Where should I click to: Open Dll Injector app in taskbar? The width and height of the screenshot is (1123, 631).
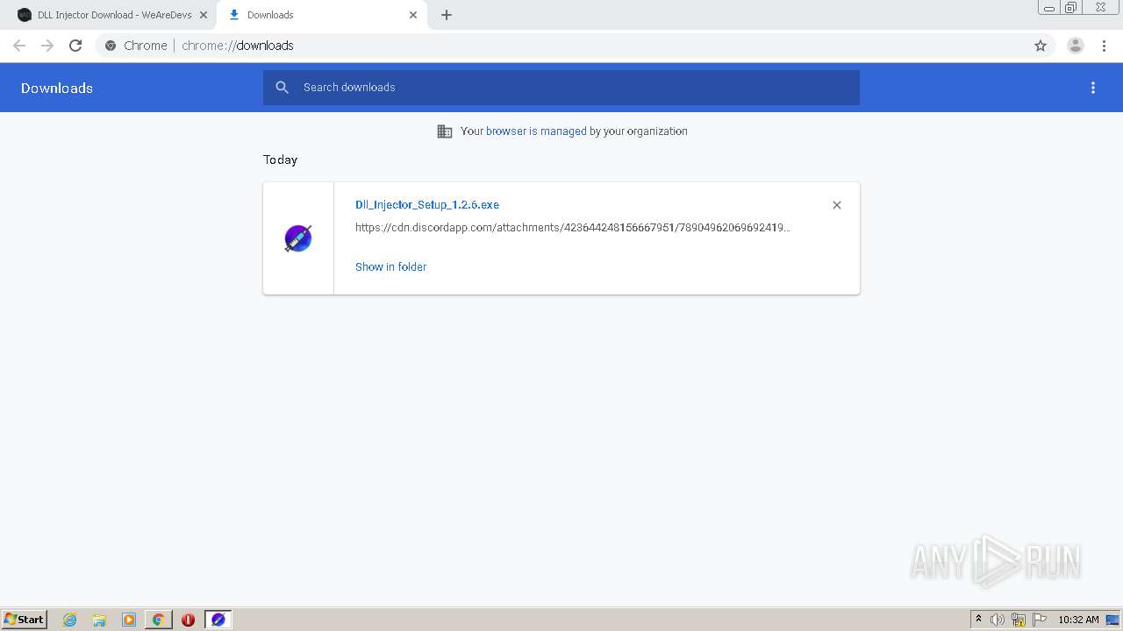[x=218, y=620]
